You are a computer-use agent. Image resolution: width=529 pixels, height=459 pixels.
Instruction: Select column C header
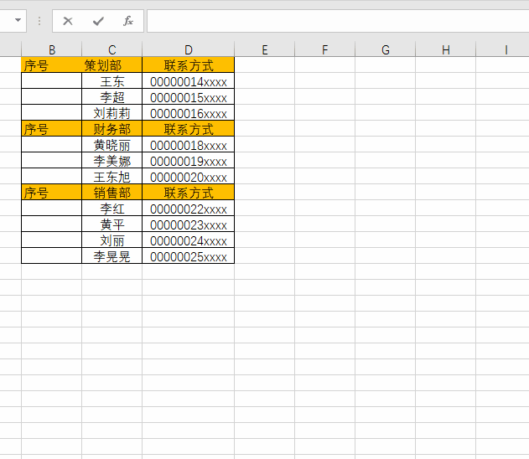tap(112, 50)
